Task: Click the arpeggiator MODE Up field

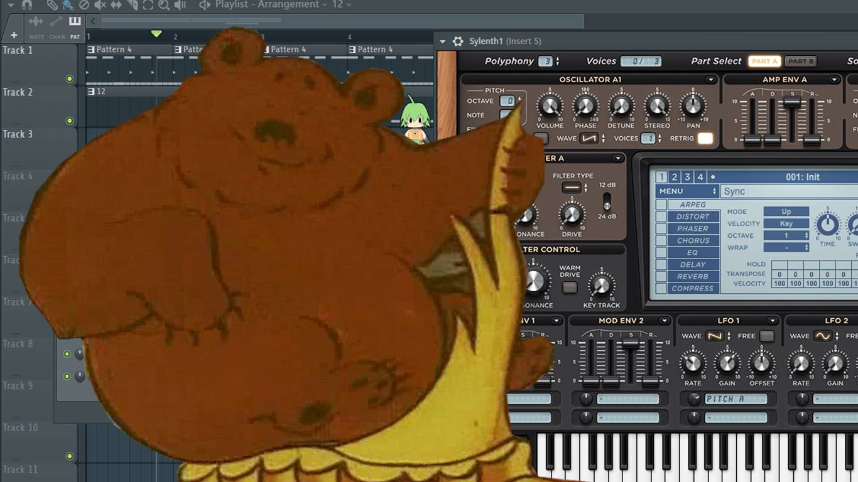Action: (786, 212)
